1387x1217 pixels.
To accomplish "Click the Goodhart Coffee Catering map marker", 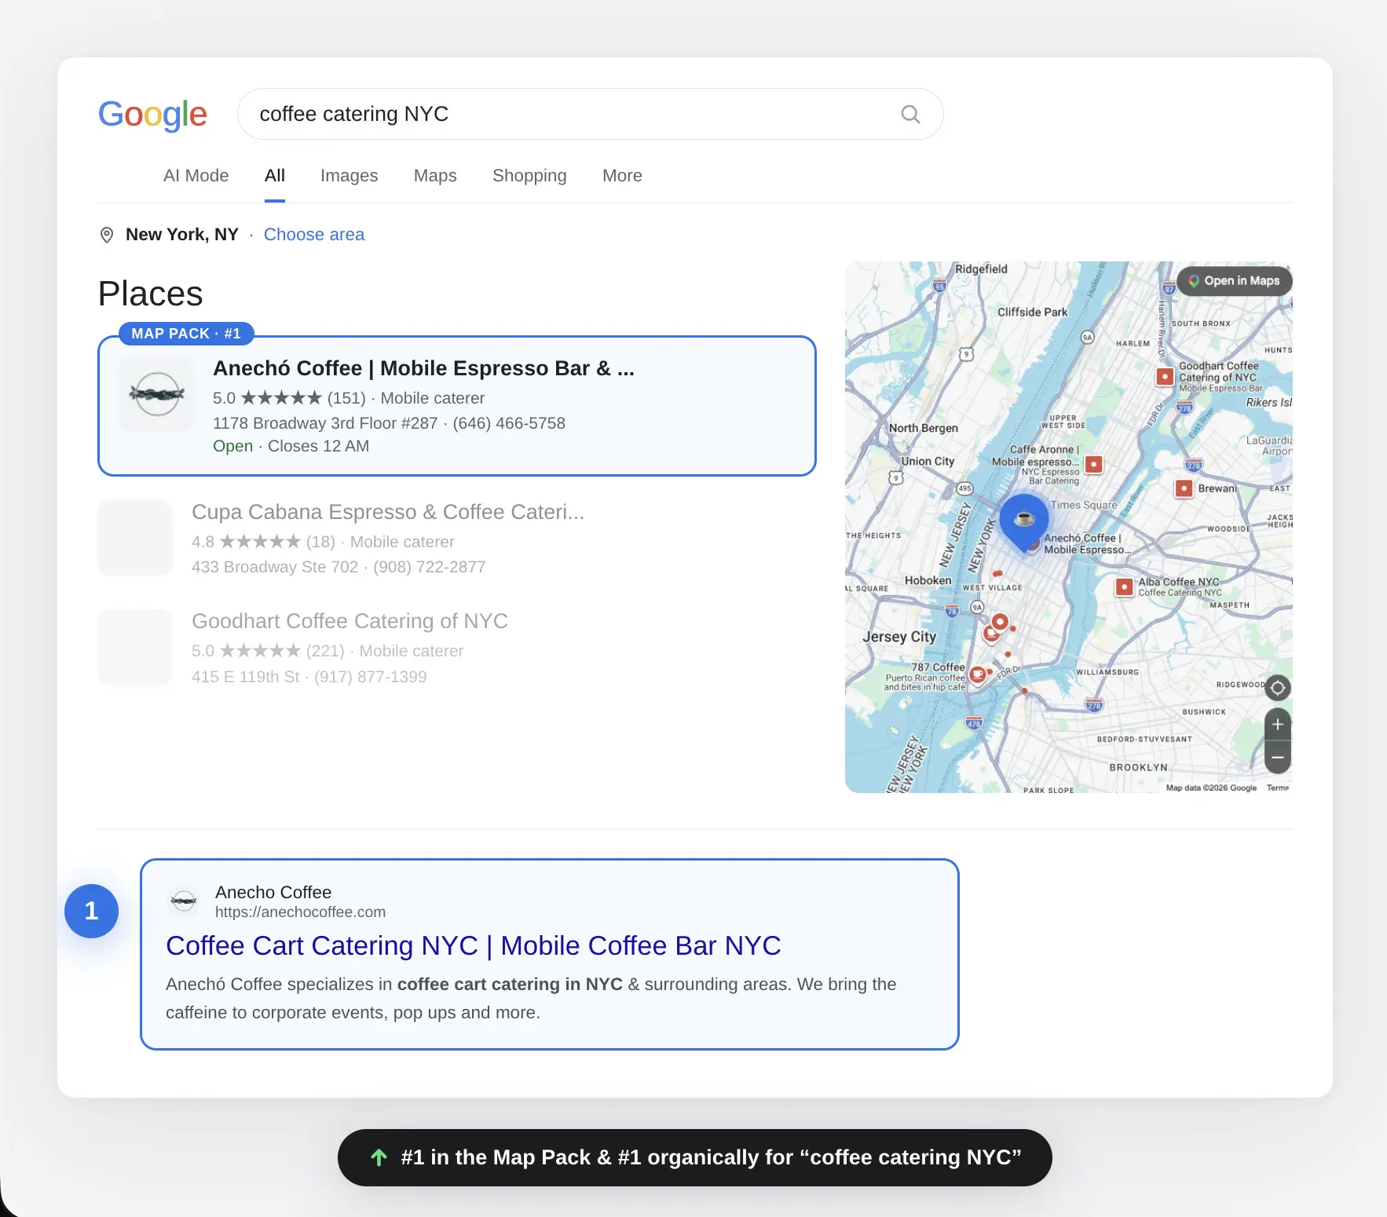I will [1165, 376].
